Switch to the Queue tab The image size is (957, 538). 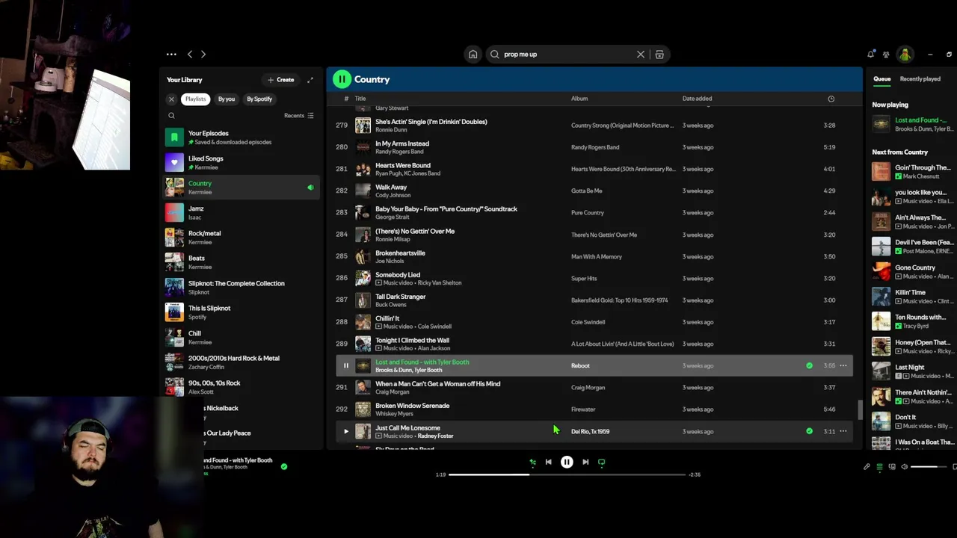pyautogui.click(x=881, y=79)
